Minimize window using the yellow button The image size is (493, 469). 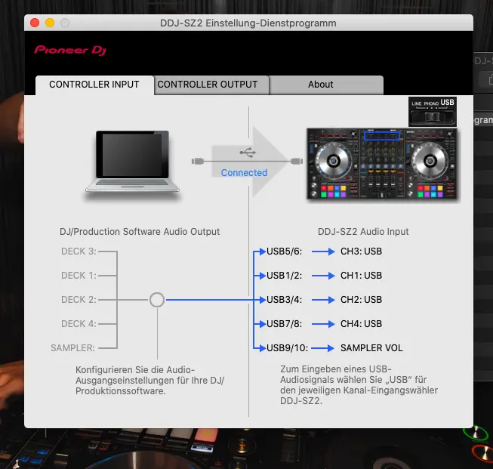tap(50, 23)
